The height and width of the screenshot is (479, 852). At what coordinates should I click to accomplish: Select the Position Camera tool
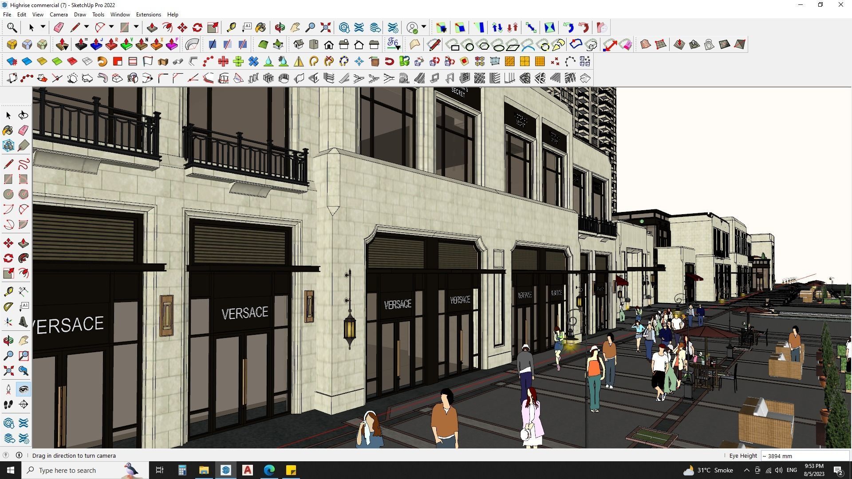click(x=8, y=389)
